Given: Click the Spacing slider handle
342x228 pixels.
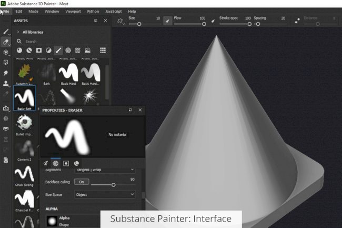Looking at the screenshot, I should pyautogui.click(x=258, y=24).
